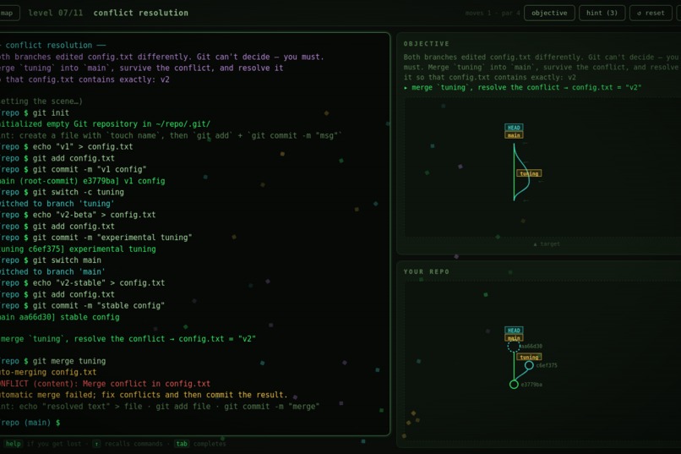Click 'git commit -m "experimental tuning"' line
681x454 pixels.
click(x=96, y=238)
